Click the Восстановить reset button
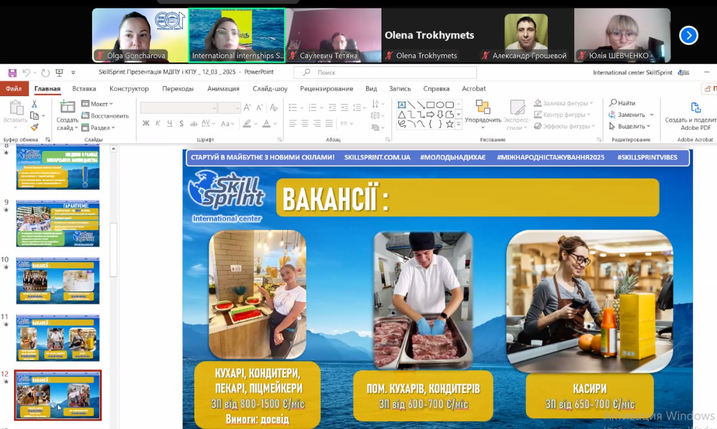The width and height of the screenshot is (717, 429). (105, 116)
